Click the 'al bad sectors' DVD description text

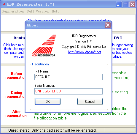point(122,53)
